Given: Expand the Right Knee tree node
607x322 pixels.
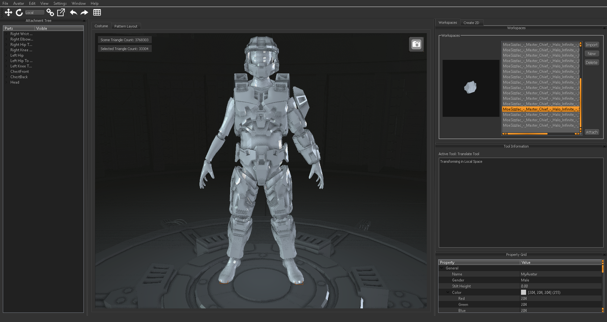Looking at the screenshot, I should tap(7, 50).
